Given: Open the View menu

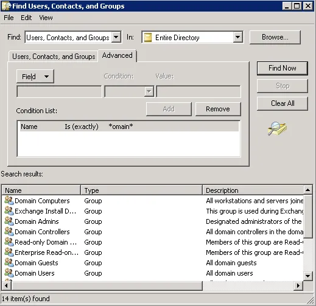Looking at the screenshot, I should 46,18.
